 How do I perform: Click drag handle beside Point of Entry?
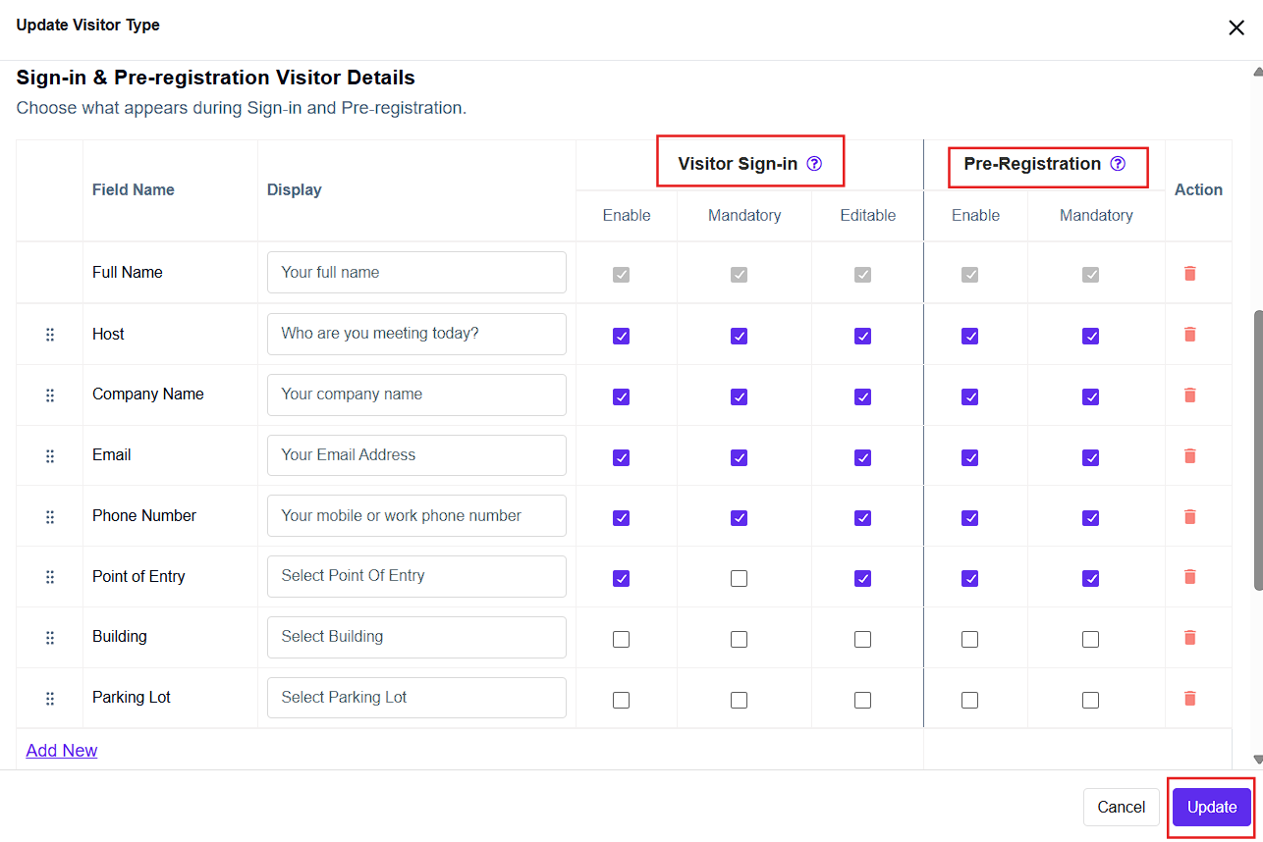(x=50, y=577)
